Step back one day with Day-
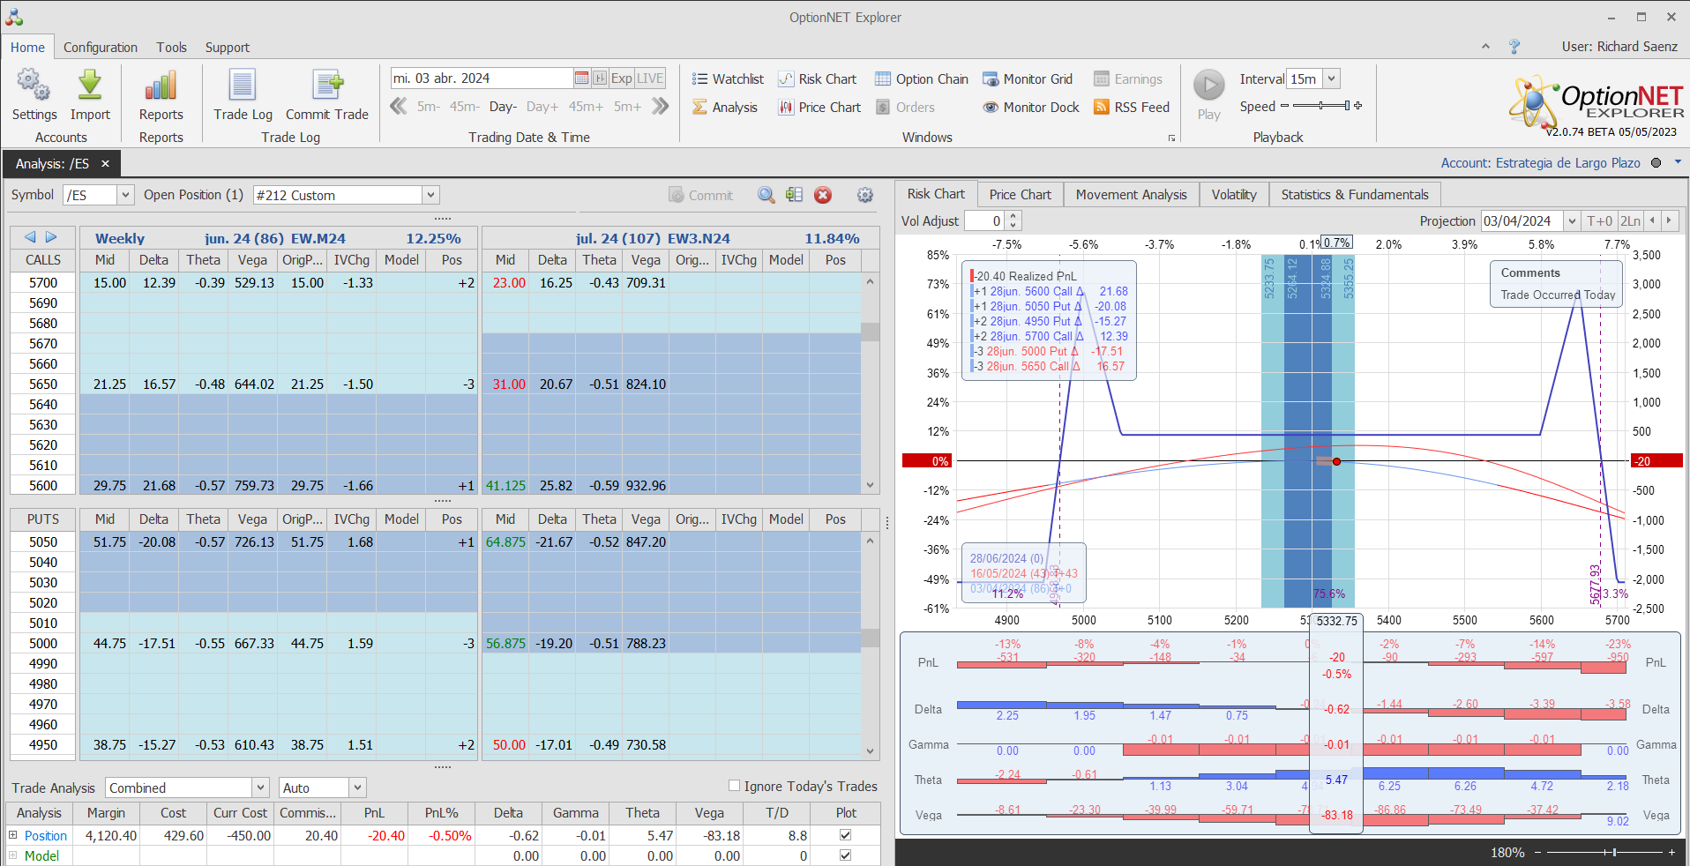 pos(503,107)
